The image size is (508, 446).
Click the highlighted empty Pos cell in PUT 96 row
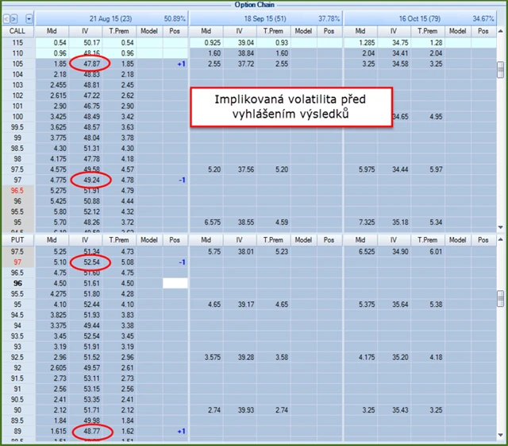(x=175, y=283)
